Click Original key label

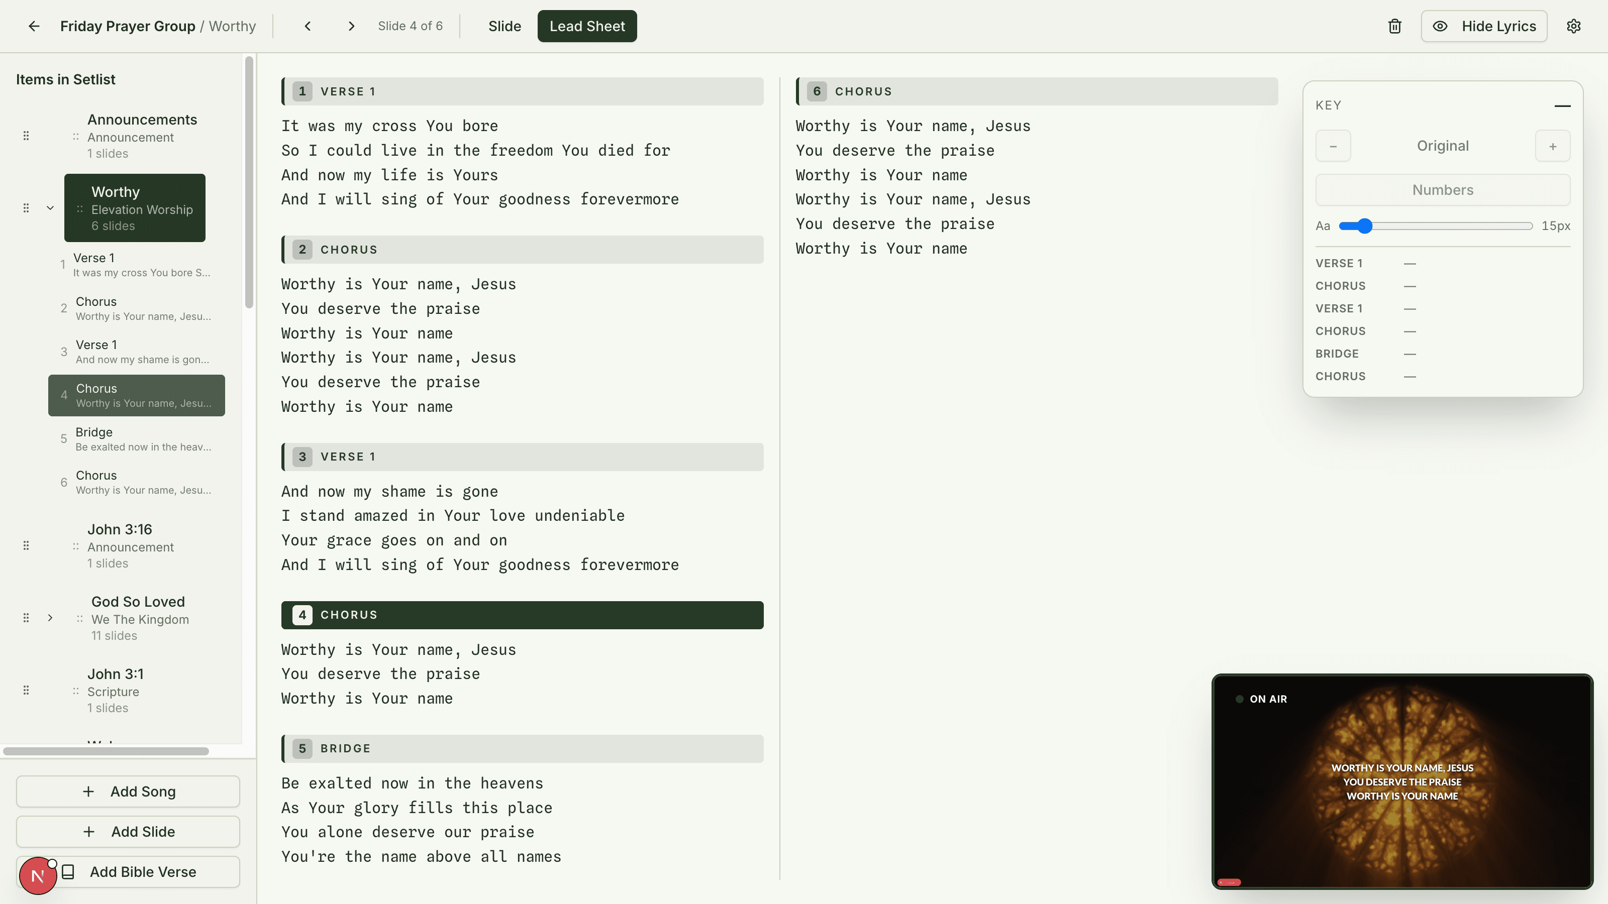(1443, 146)
